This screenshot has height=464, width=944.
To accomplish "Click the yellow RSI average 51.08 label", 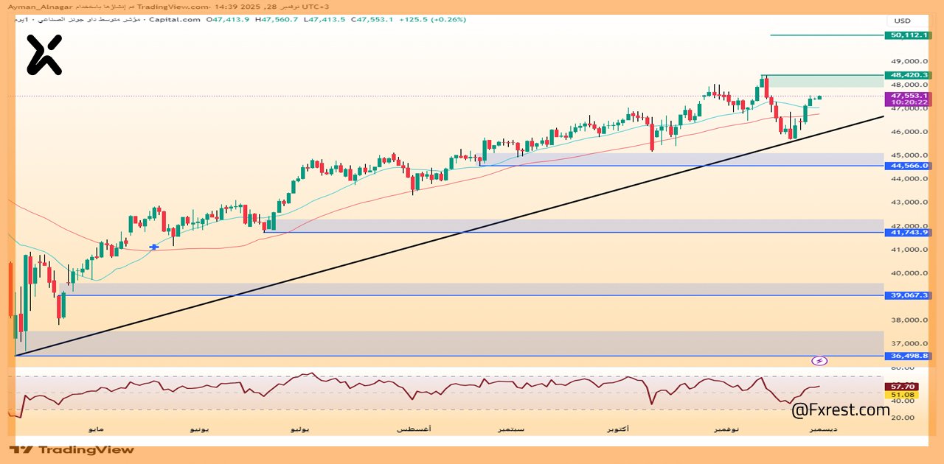I will click(x=903, y=395).
